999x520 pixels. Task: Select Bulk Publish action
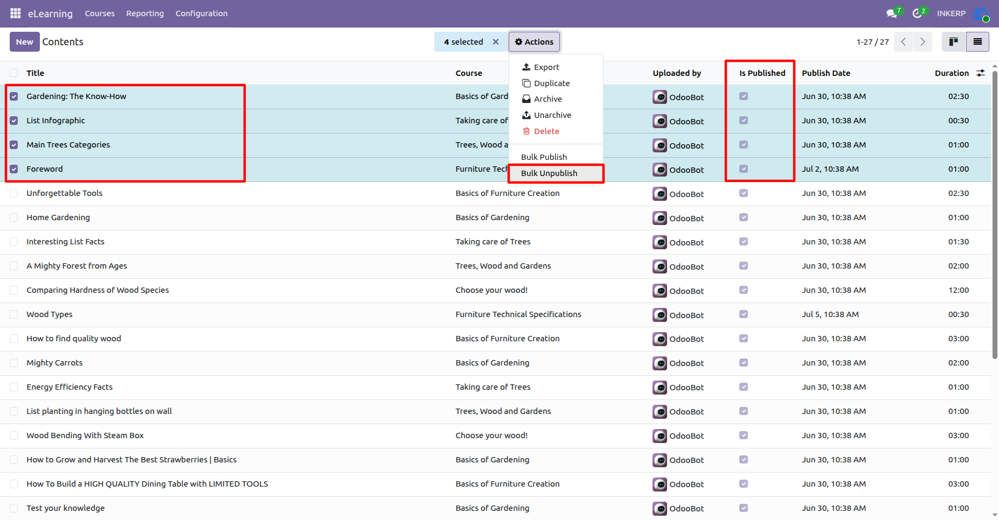pos(556,157)
